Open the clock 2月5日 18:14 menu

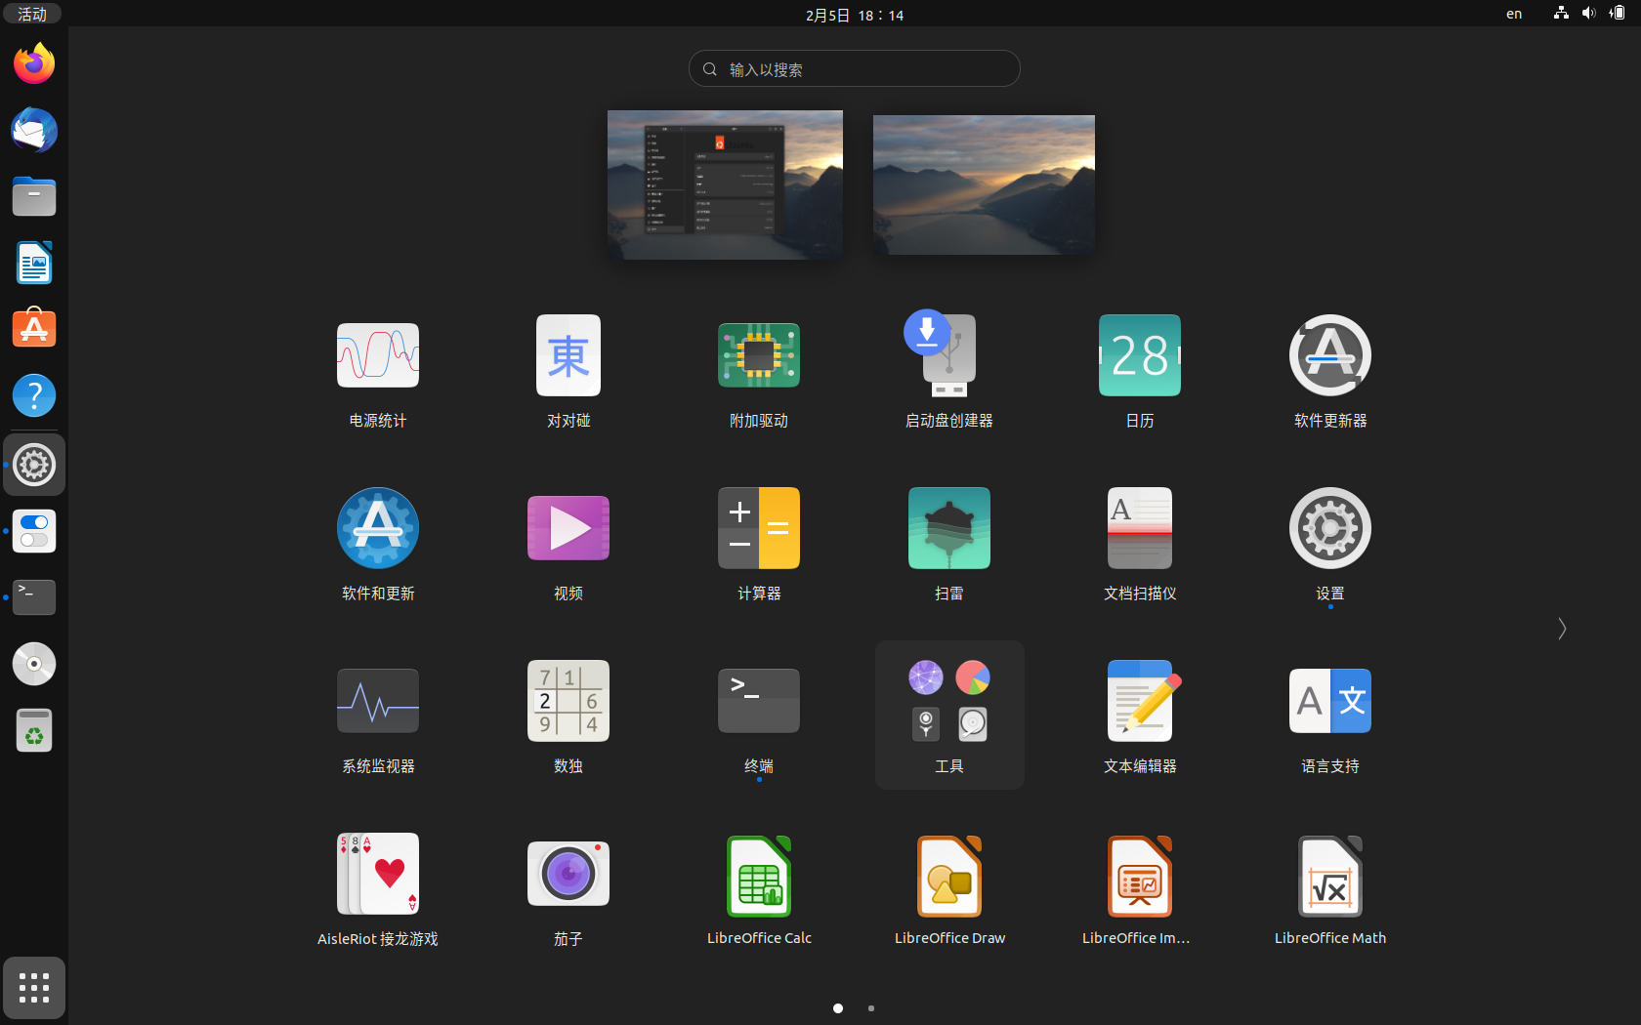coord(855,15)
